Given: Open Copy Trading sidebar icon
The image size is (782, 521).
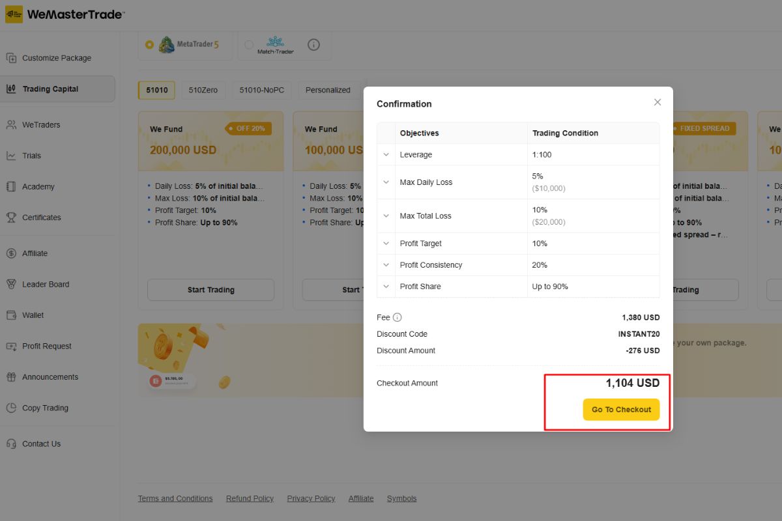Looking at the screenshot, I should pos(11,408).
